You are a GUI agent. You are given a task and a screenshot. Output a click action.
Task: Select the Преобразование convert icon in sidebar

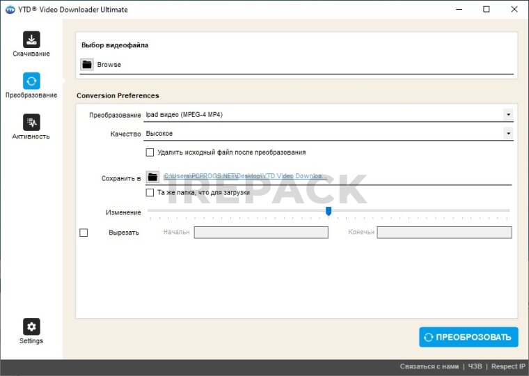(x=31, y=81)
